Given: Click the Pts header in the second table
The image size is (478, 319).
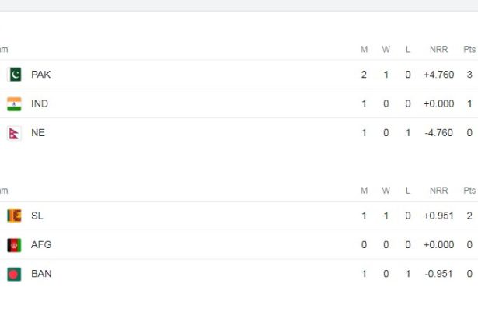Looking at the screenshot, I should 469,191.
